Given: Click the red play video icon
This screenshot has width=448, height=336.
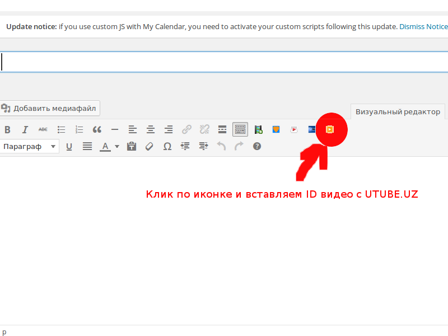Looking at the screenshot, I should click(x=293, y=129).
